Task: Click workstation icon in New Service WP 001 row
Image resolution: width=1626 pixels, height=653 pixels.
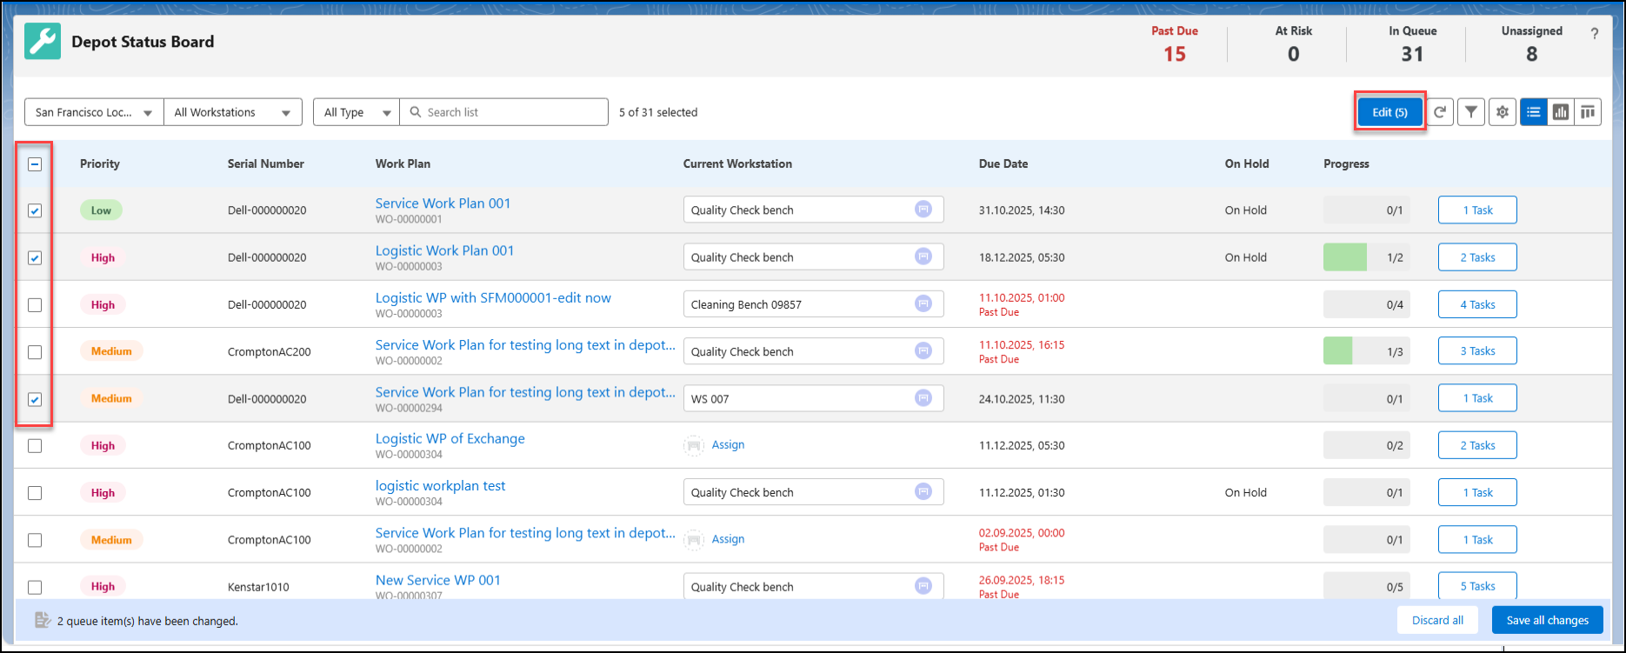Action: 923,586
